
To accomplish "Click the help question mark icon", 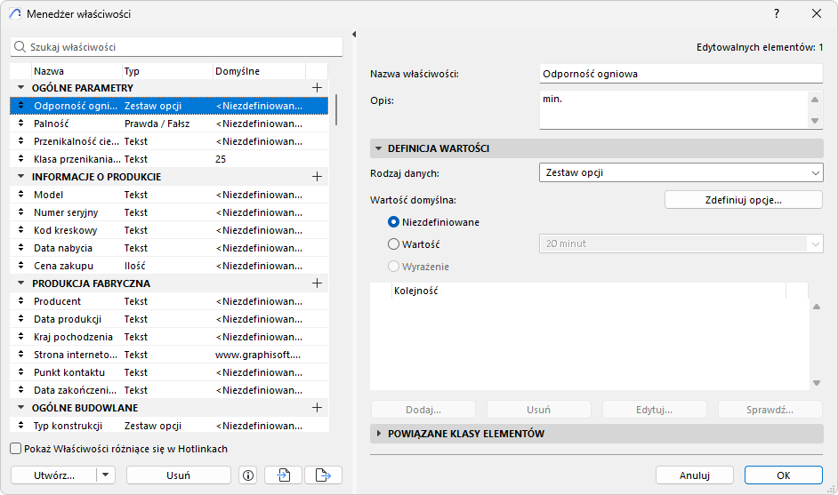I will 776,13.
